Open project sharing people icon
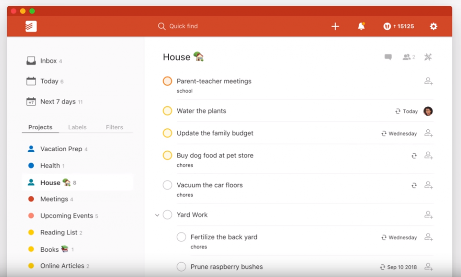 [408, 57]
